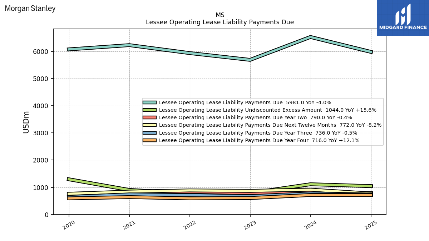Click the teal legend swatch for Payments Due
This screenshot has width=429, height=241.
(x=149, y=102)
